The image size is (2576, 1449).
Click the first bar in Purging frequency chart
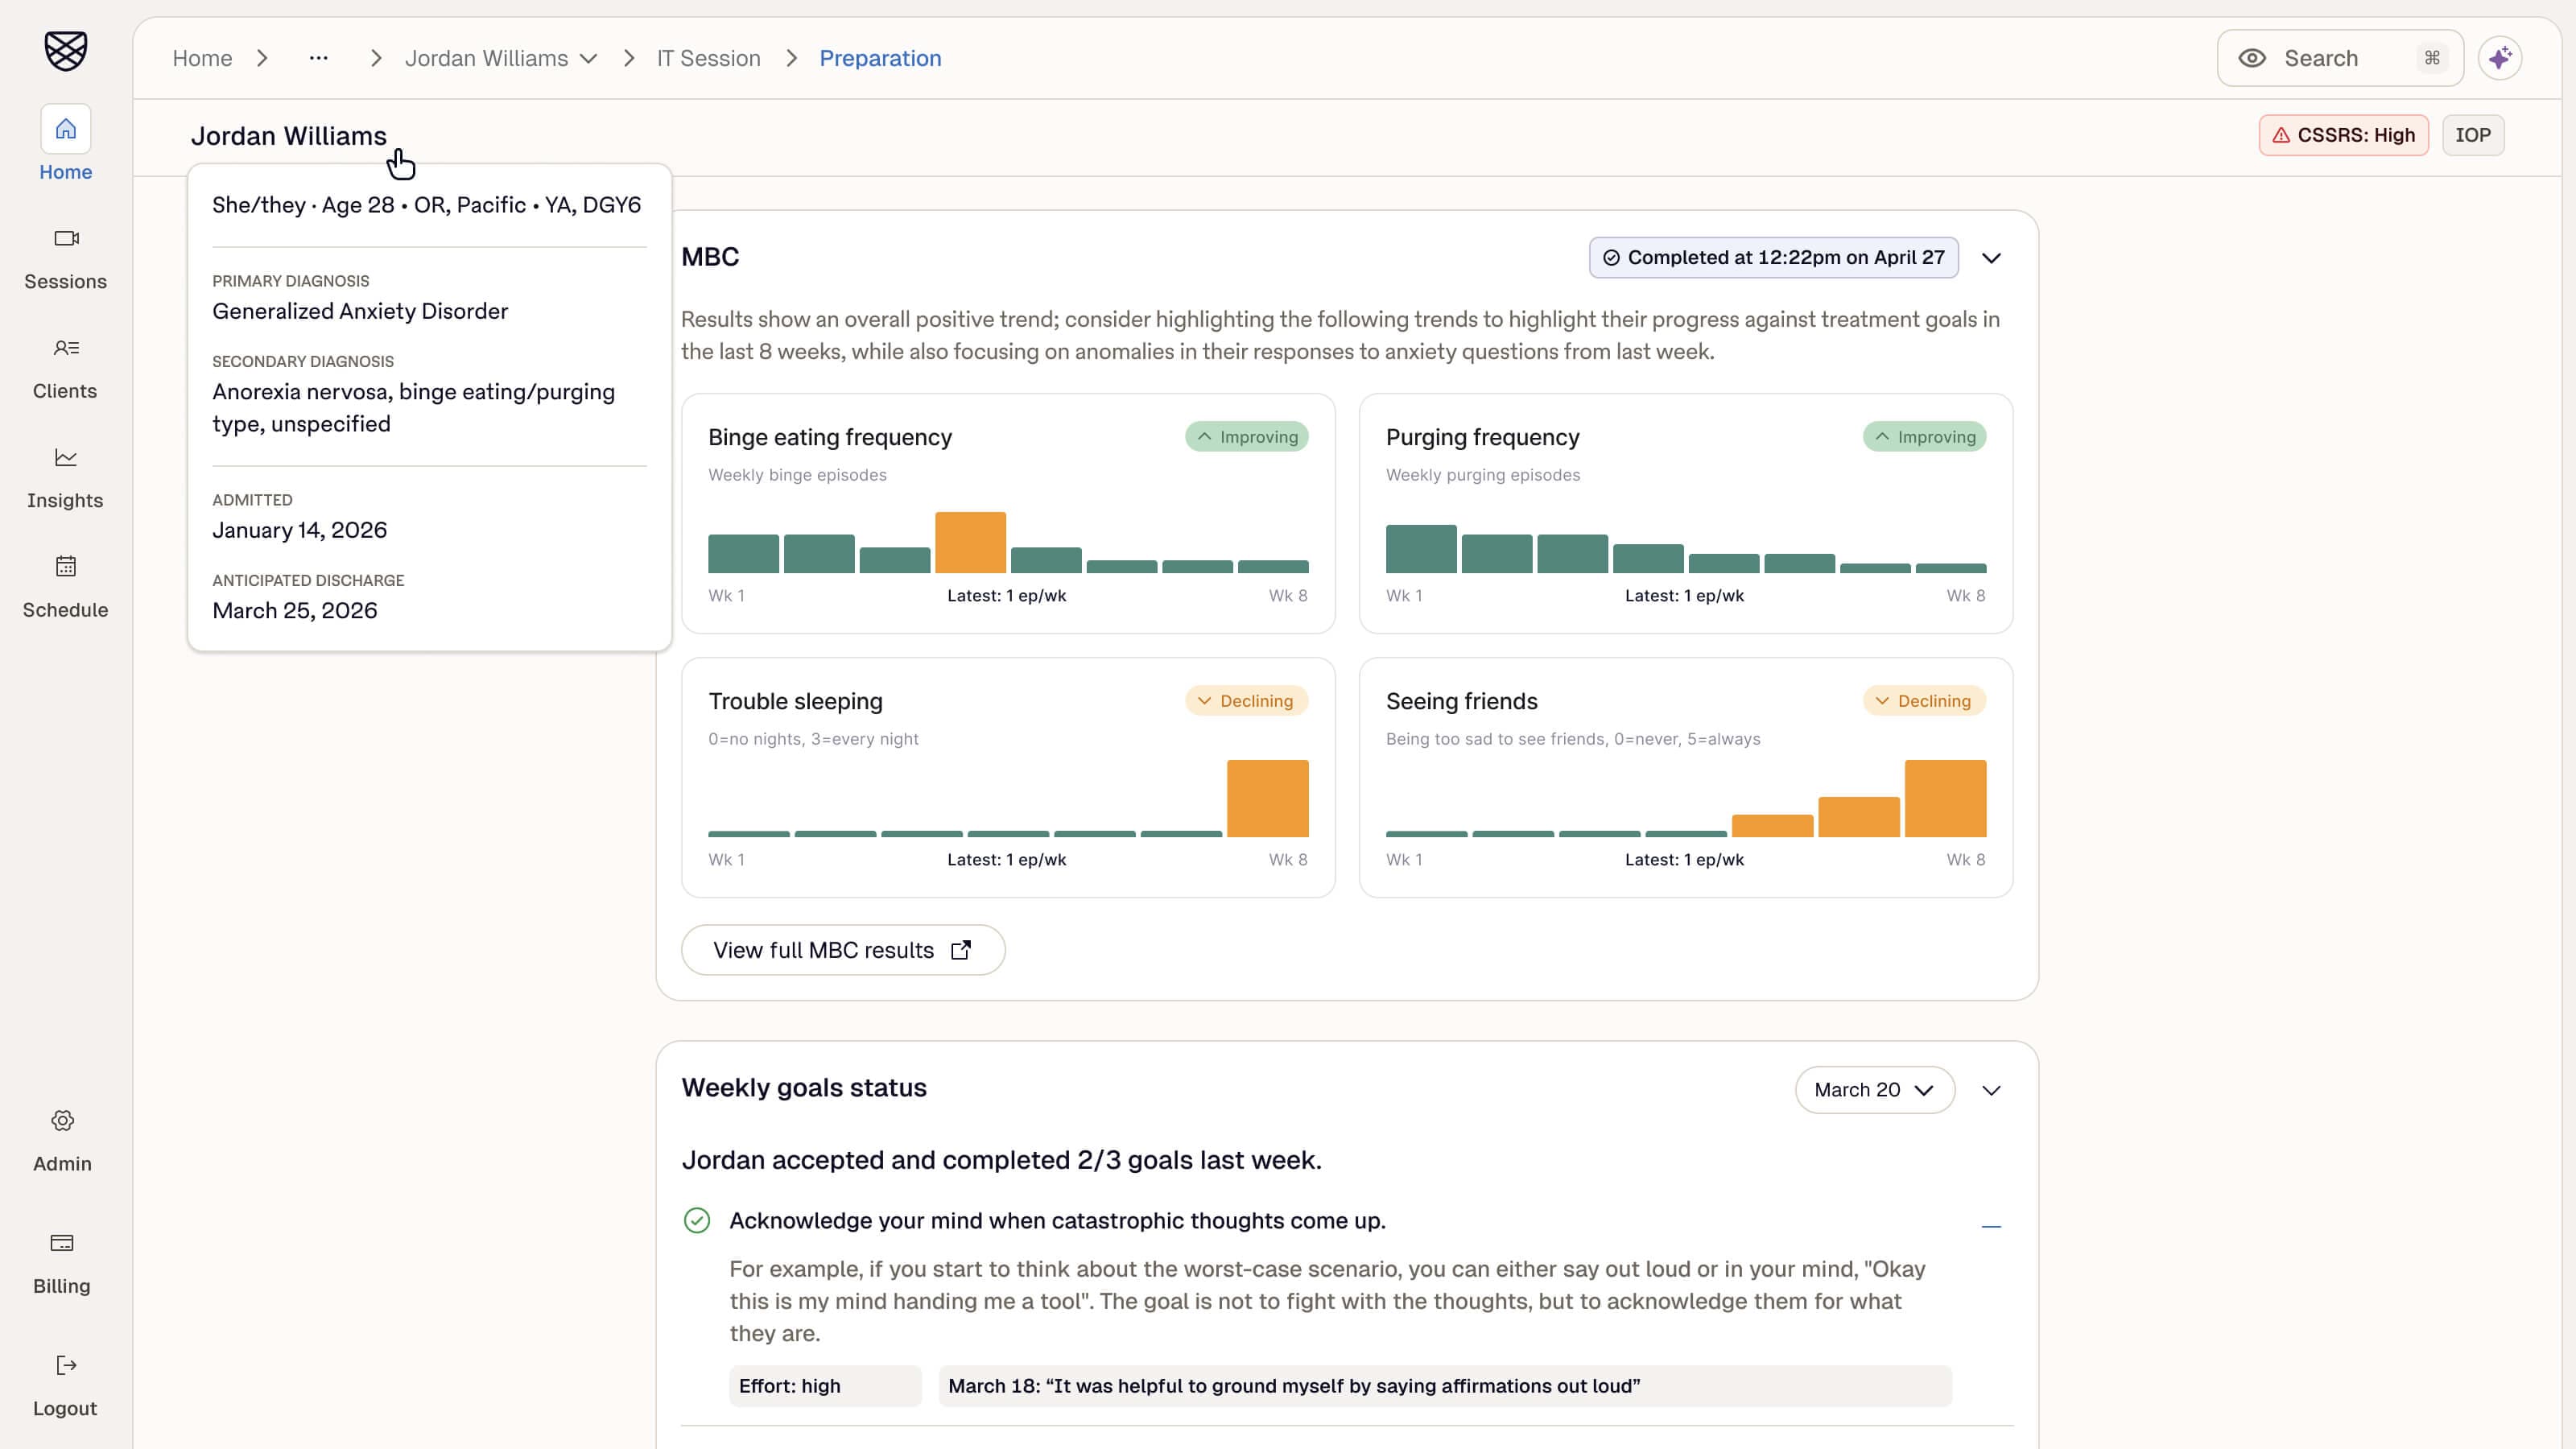coord(1421,548)
